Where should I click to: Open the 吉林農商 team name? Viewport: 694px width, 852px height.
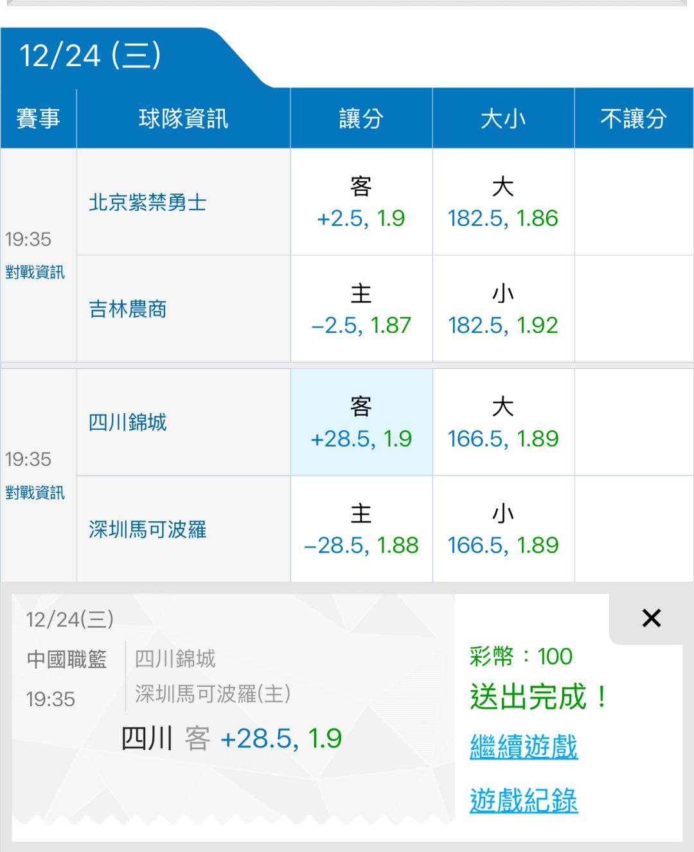128,310
